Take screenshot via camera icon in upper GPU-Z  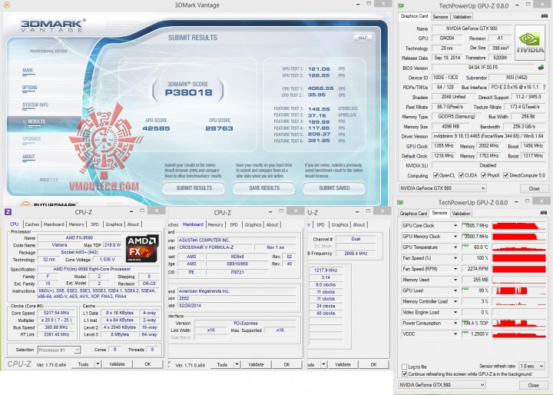pyautogui.click(x=545, y=16)
